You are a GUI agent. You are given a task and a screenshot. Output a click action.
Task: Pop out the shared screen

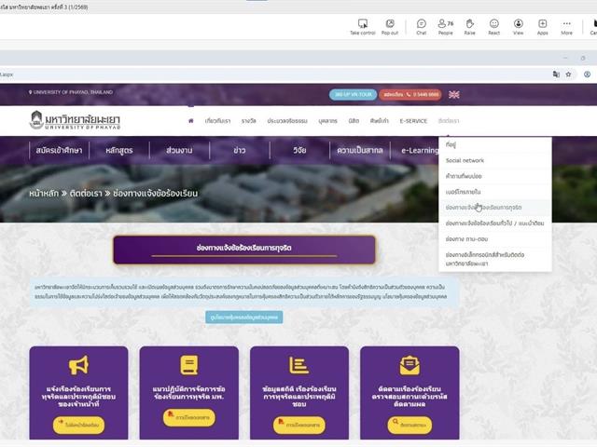point(390,25)
